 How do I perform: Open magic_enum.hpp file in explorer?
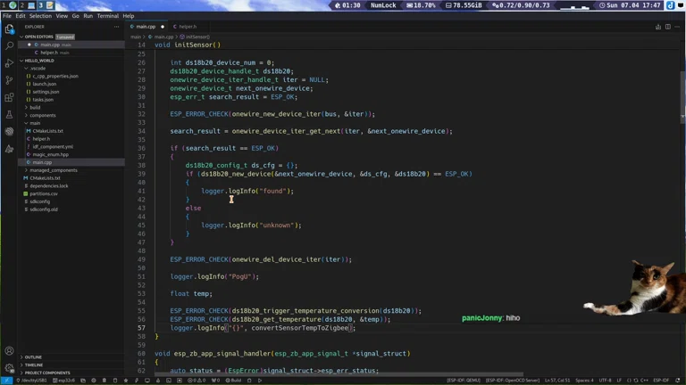point(50,154)
